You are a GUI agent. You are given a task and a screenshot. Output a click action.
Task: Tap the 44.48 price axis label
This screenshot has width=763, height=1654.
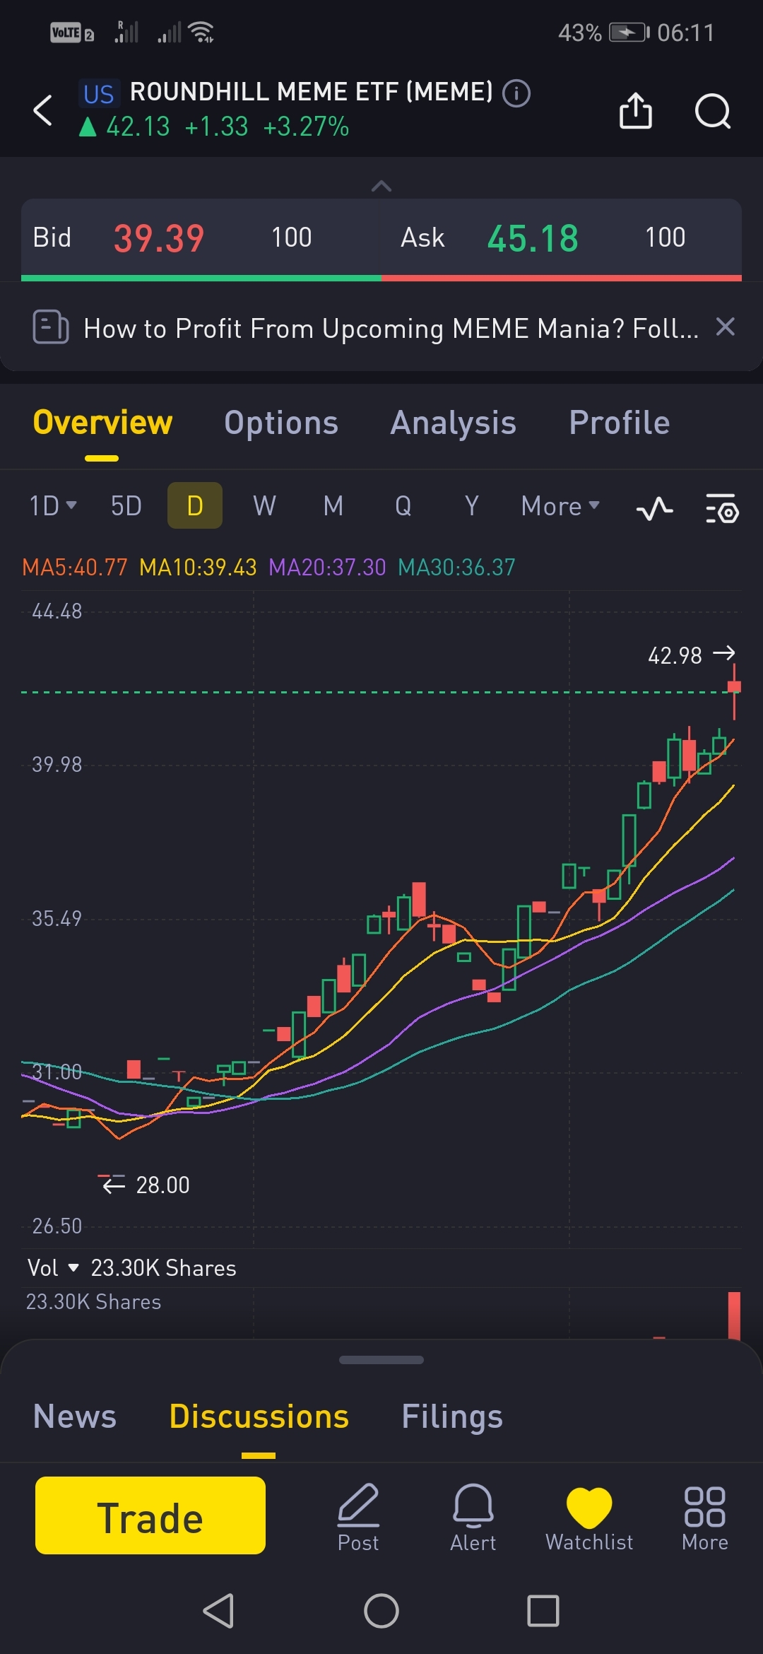57,611
